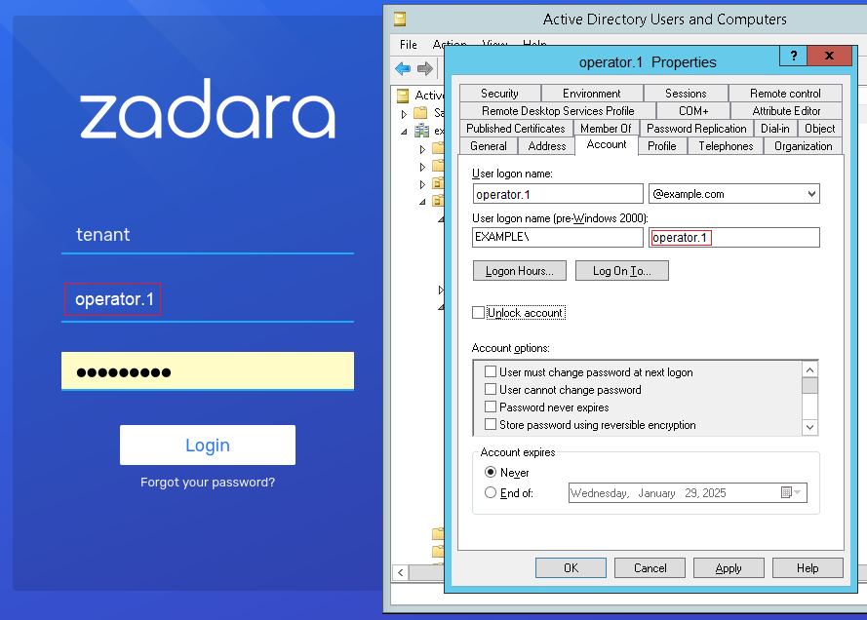This screenshot has width=867, height=620.
Task: Open the Address tab
Action: [x=547, y=146]
